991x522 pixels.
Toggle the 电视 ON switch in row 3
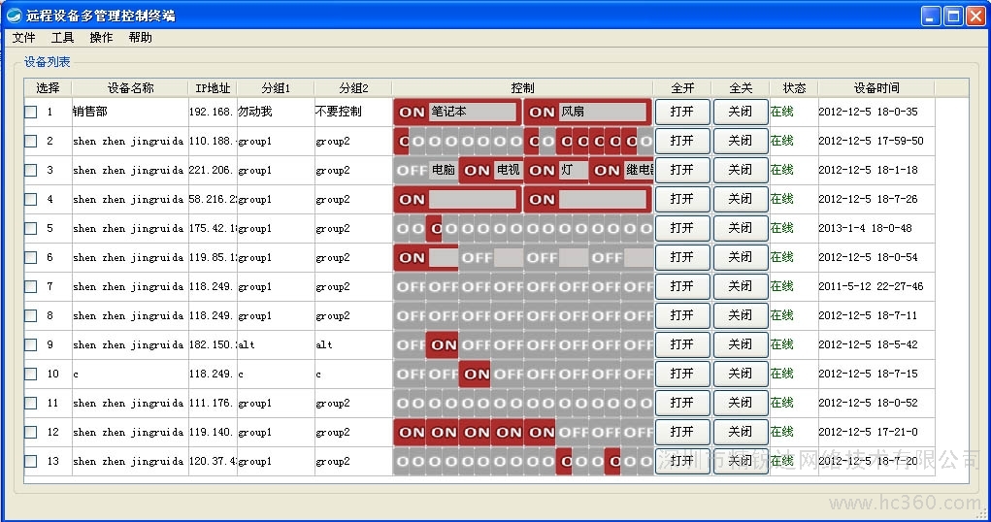(491, 170)
